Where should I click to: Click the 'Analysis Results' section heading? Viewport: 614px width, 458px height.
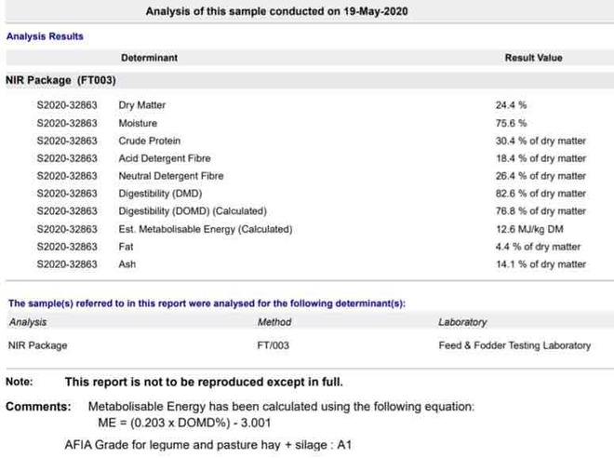45,36
